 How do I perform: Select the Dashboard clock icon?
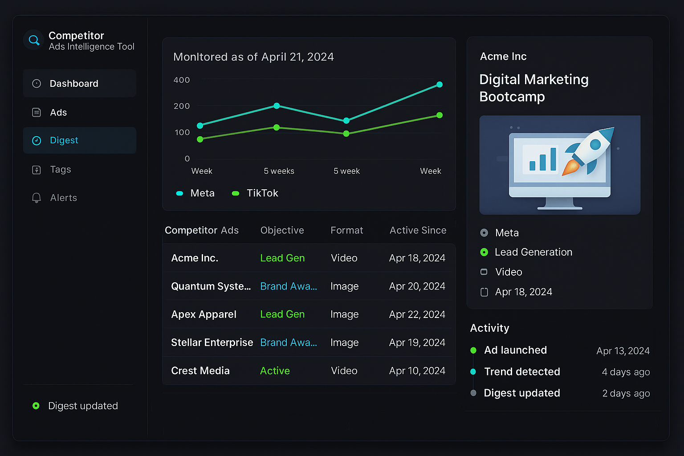click(x=36, y=83)
